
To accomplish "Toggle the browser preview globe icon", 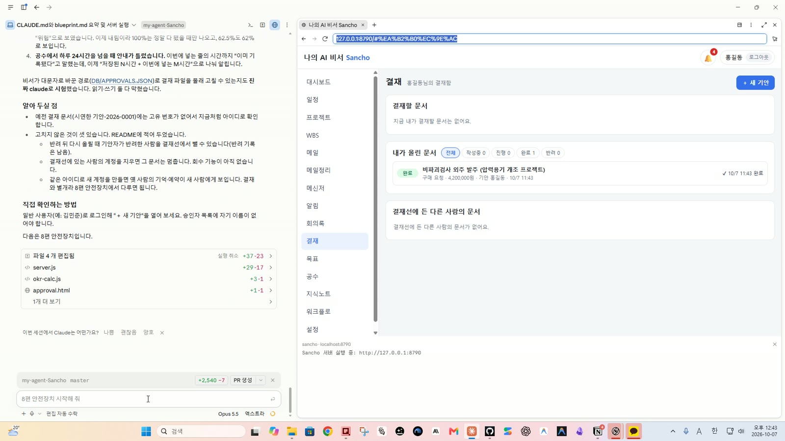I will pyautogui.click(x=275, y=25).
